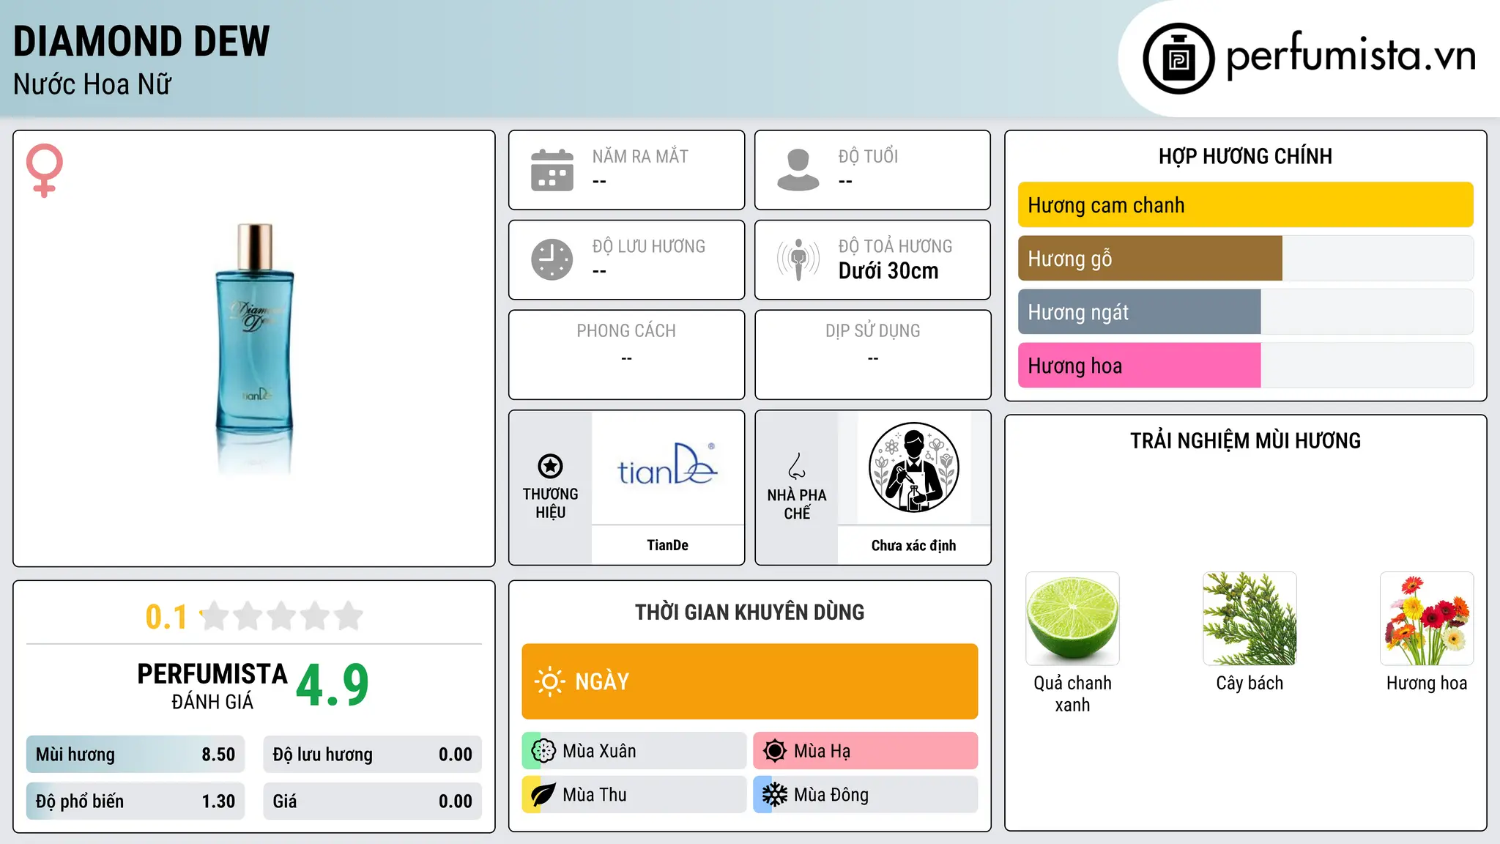Screen dimensions: 1500x844
Task: Click the sun icon next to Ngày
Action: [549, 681]
